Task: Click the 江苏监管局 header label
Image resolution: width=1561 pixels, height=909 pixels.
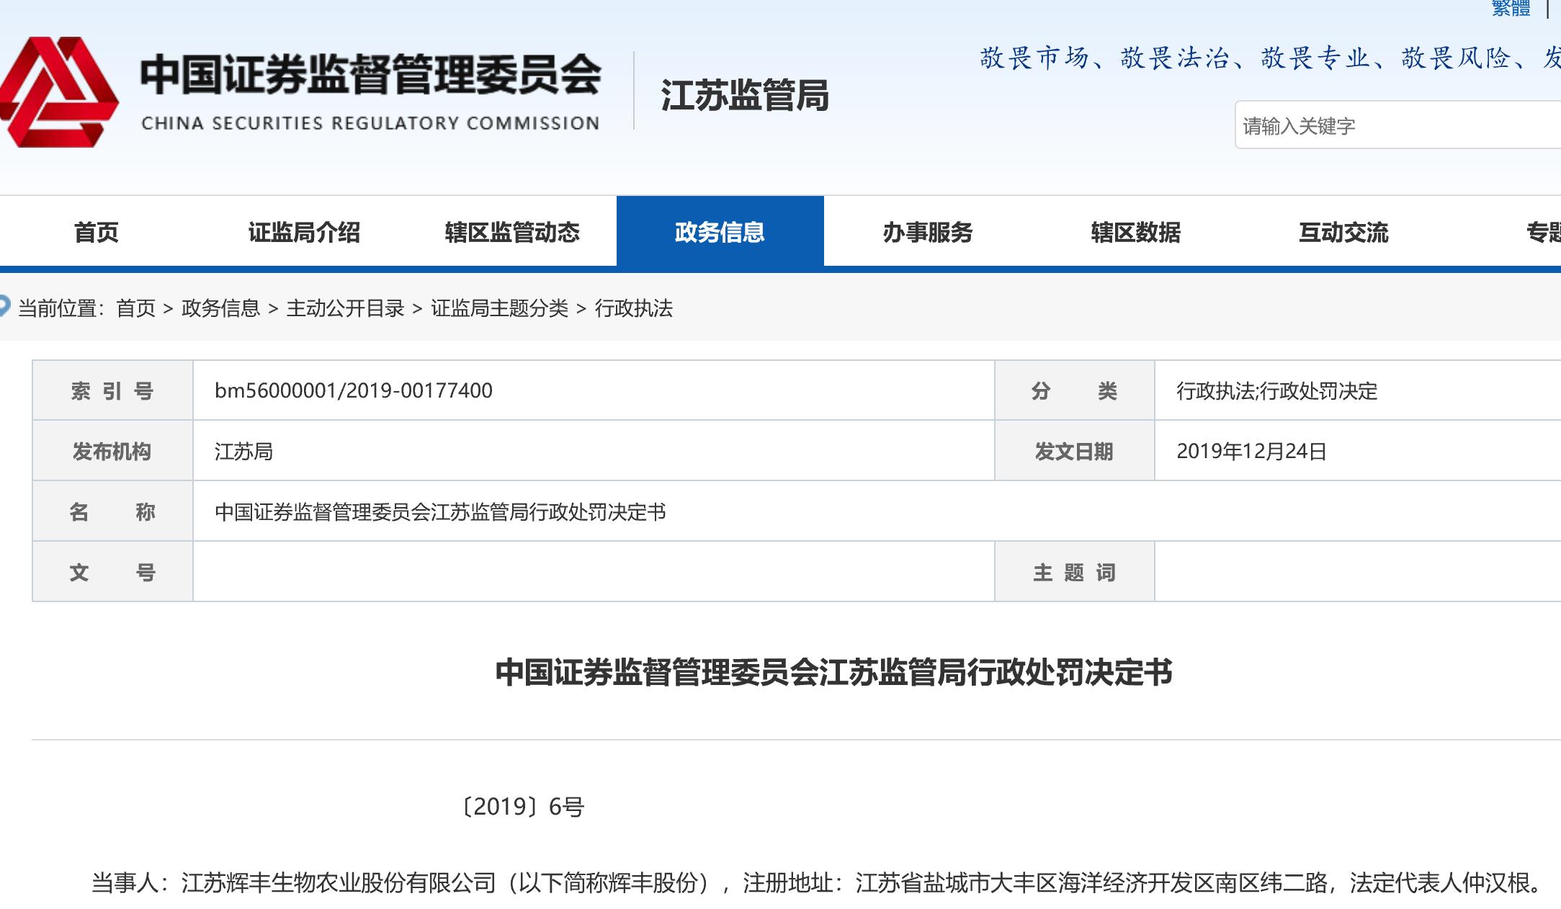Action: click(745, 95)
